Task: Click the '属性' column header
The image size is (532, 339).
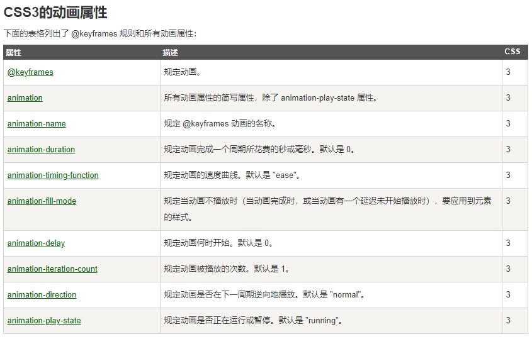Action: (x=14, y=53)
